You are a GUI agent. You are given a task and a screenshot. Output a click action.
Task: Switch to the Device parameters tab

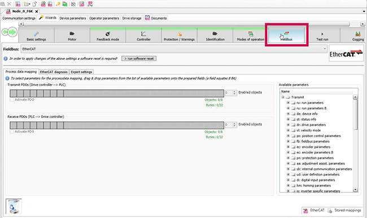tap(73, 18)
